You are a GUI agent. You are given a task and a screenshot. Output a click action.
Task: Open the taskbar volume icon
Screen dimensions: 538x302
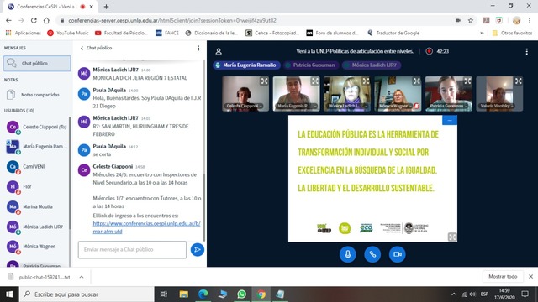point(472,294)
